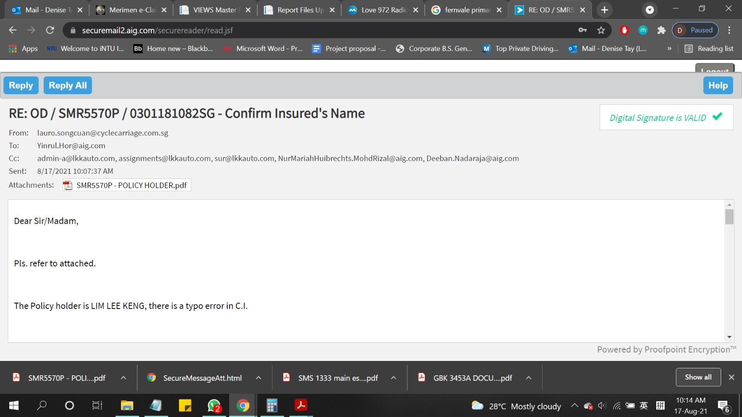This screenshot has width=742, height=417.
Task: Click the Reply All button
Action: coord(68,85)
